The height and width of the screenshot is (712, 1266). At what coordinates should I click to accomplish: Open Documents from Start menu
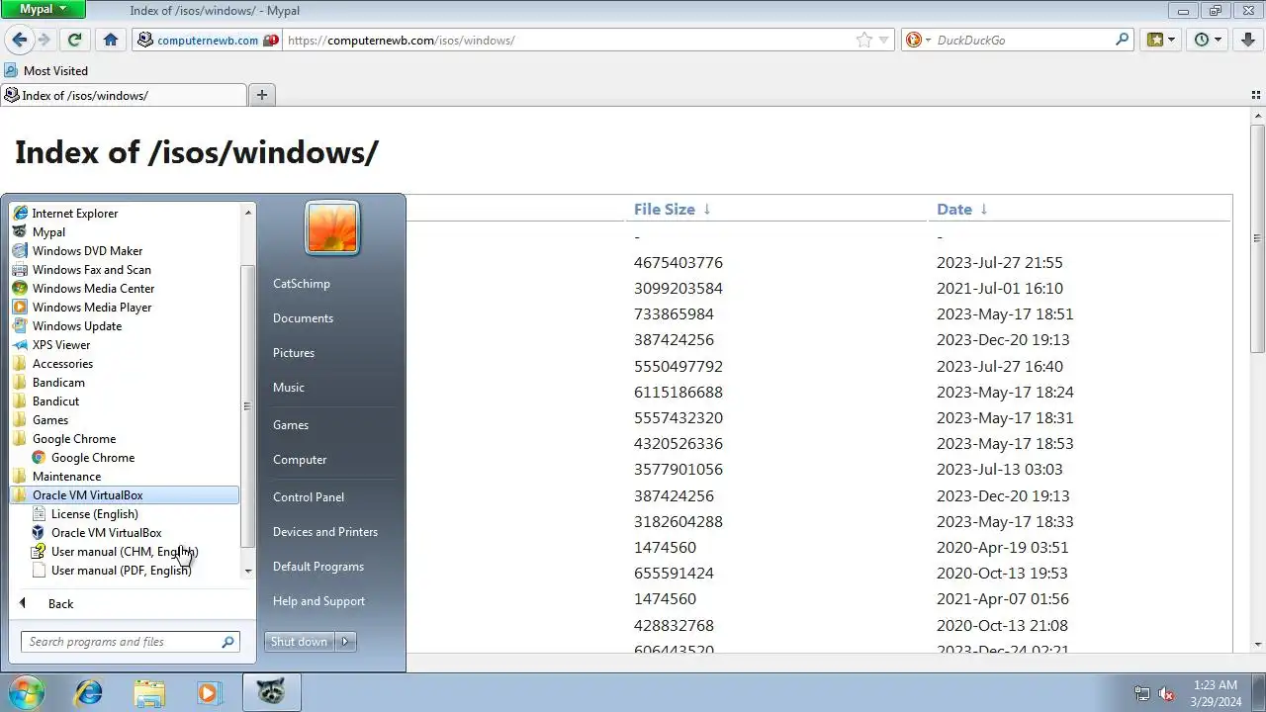[x=331, y=318]
